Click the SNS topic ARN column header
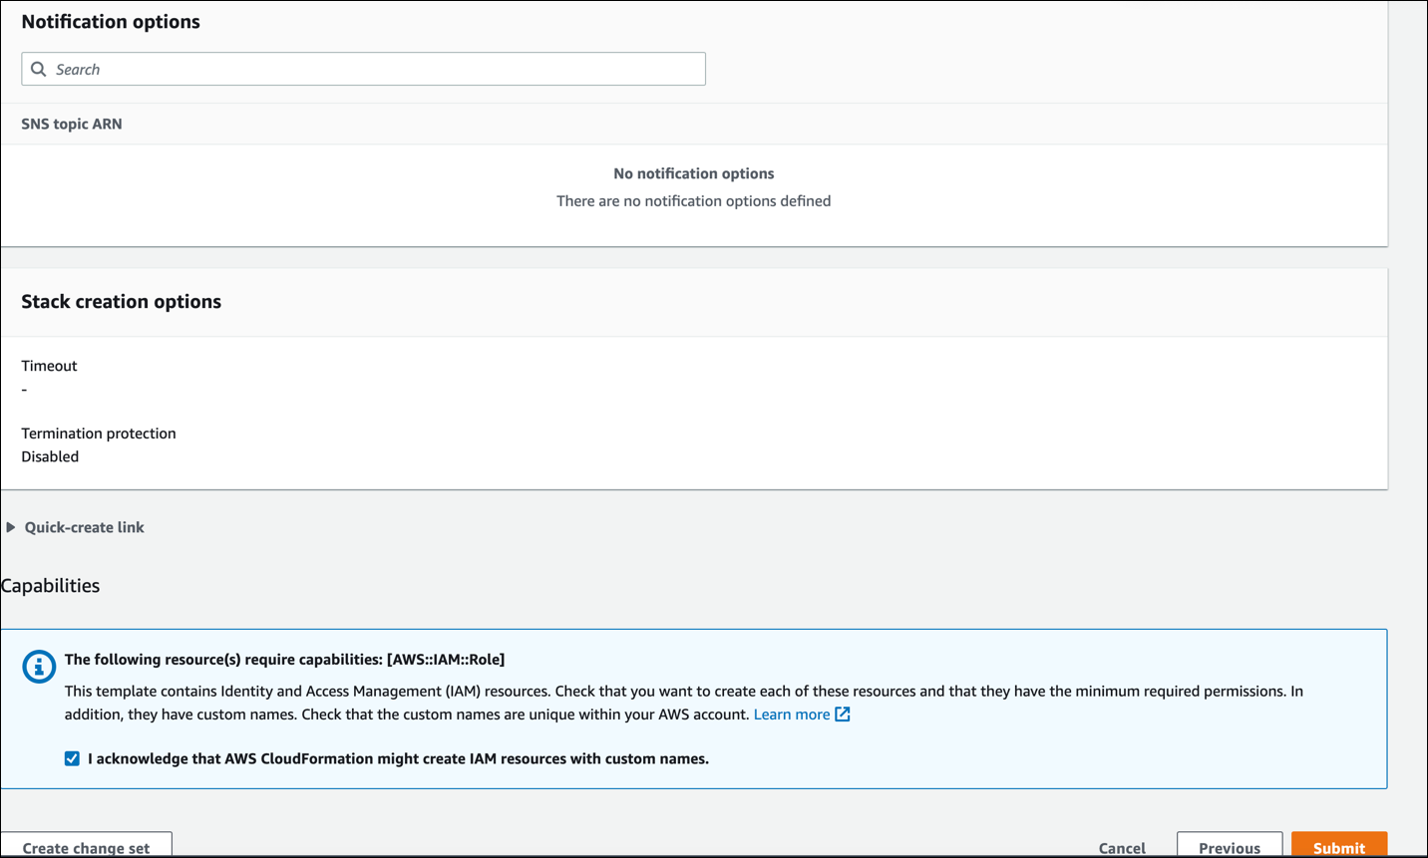The image size is (1428, 858). point(72,124)
